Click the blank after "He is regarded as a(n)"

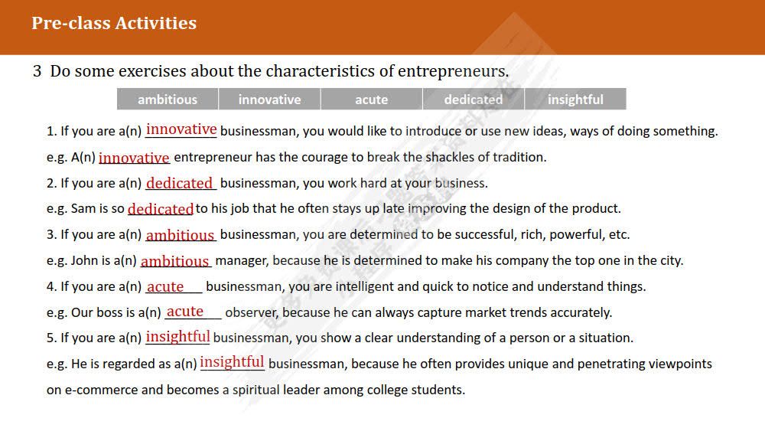pyautogui.click(x=232, y=362)
